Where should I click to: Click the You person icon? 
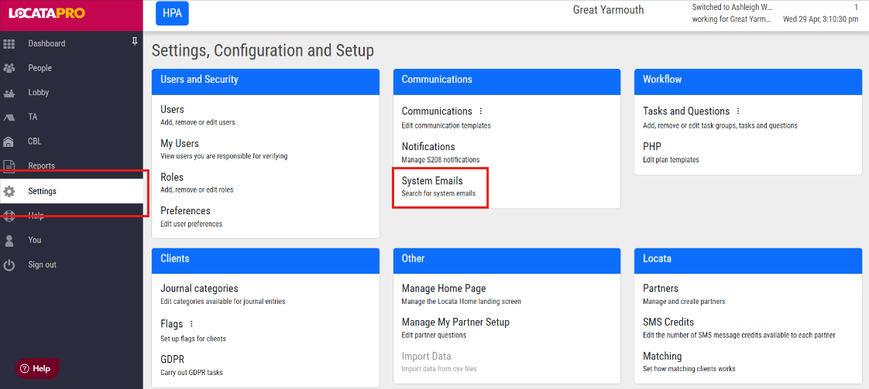(9, 241)
